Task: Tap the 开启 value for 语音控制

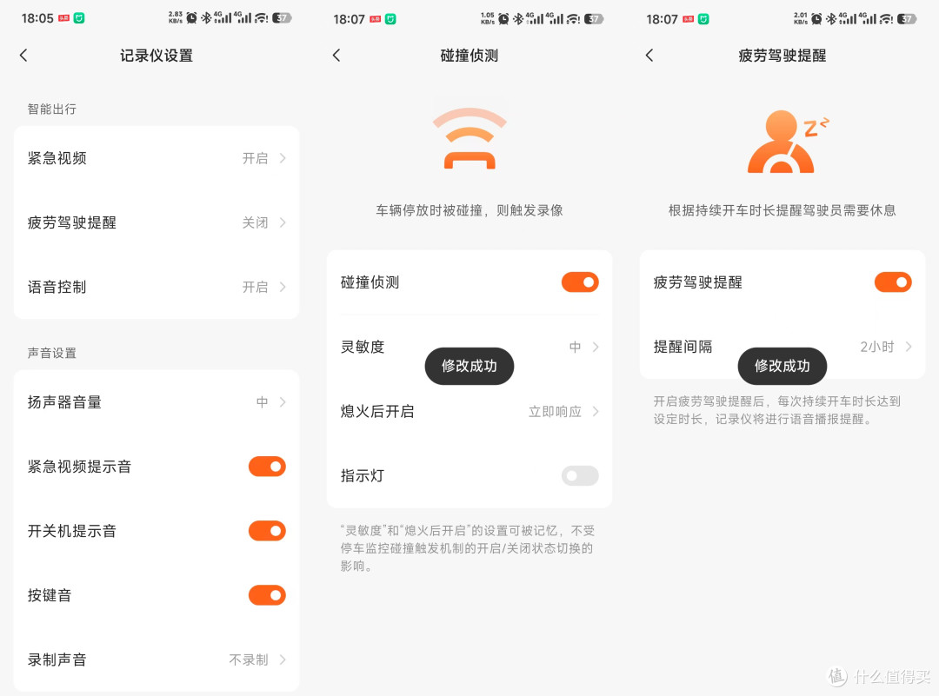Action: 255,288
